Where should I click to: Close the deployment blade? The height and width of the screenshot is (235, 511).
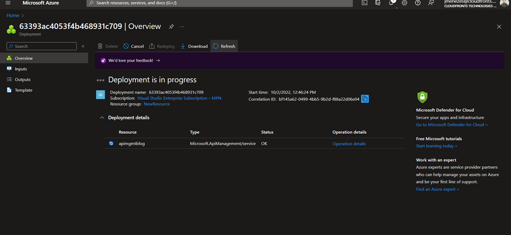pyautogui.click(x=499, y=27)
